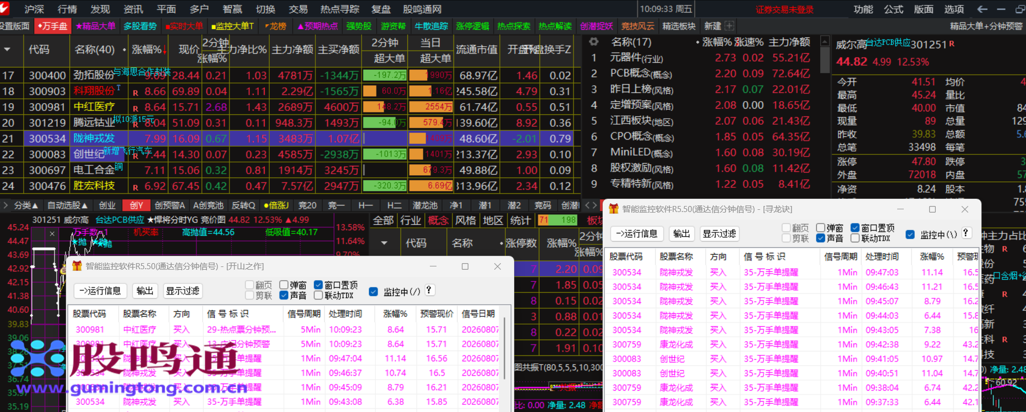1026x412 pixels.
Task: Toggle 联动TDX checkbox in 寻龙诀 window
Action: click(x=855, y=238)
